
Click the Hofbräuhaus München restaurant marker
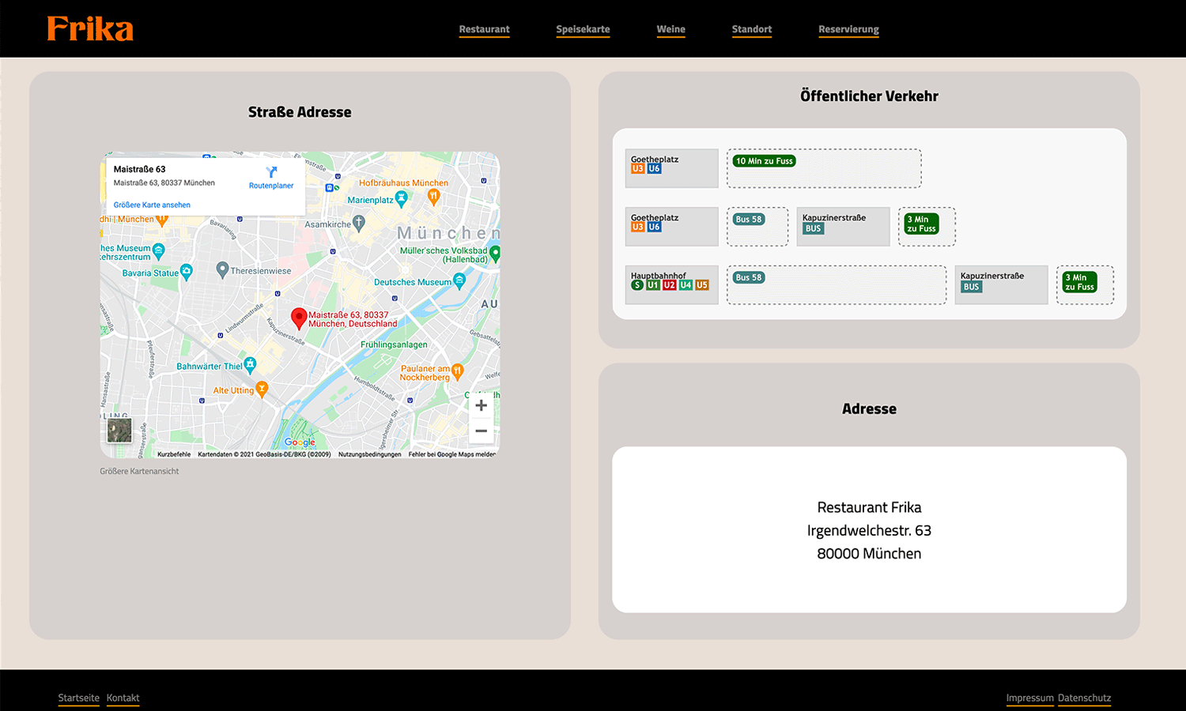point(433,197)
